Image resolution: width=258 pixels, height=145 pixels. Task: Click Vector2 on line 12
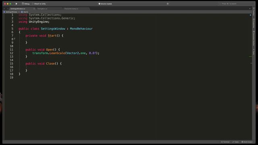coord(73,53)
